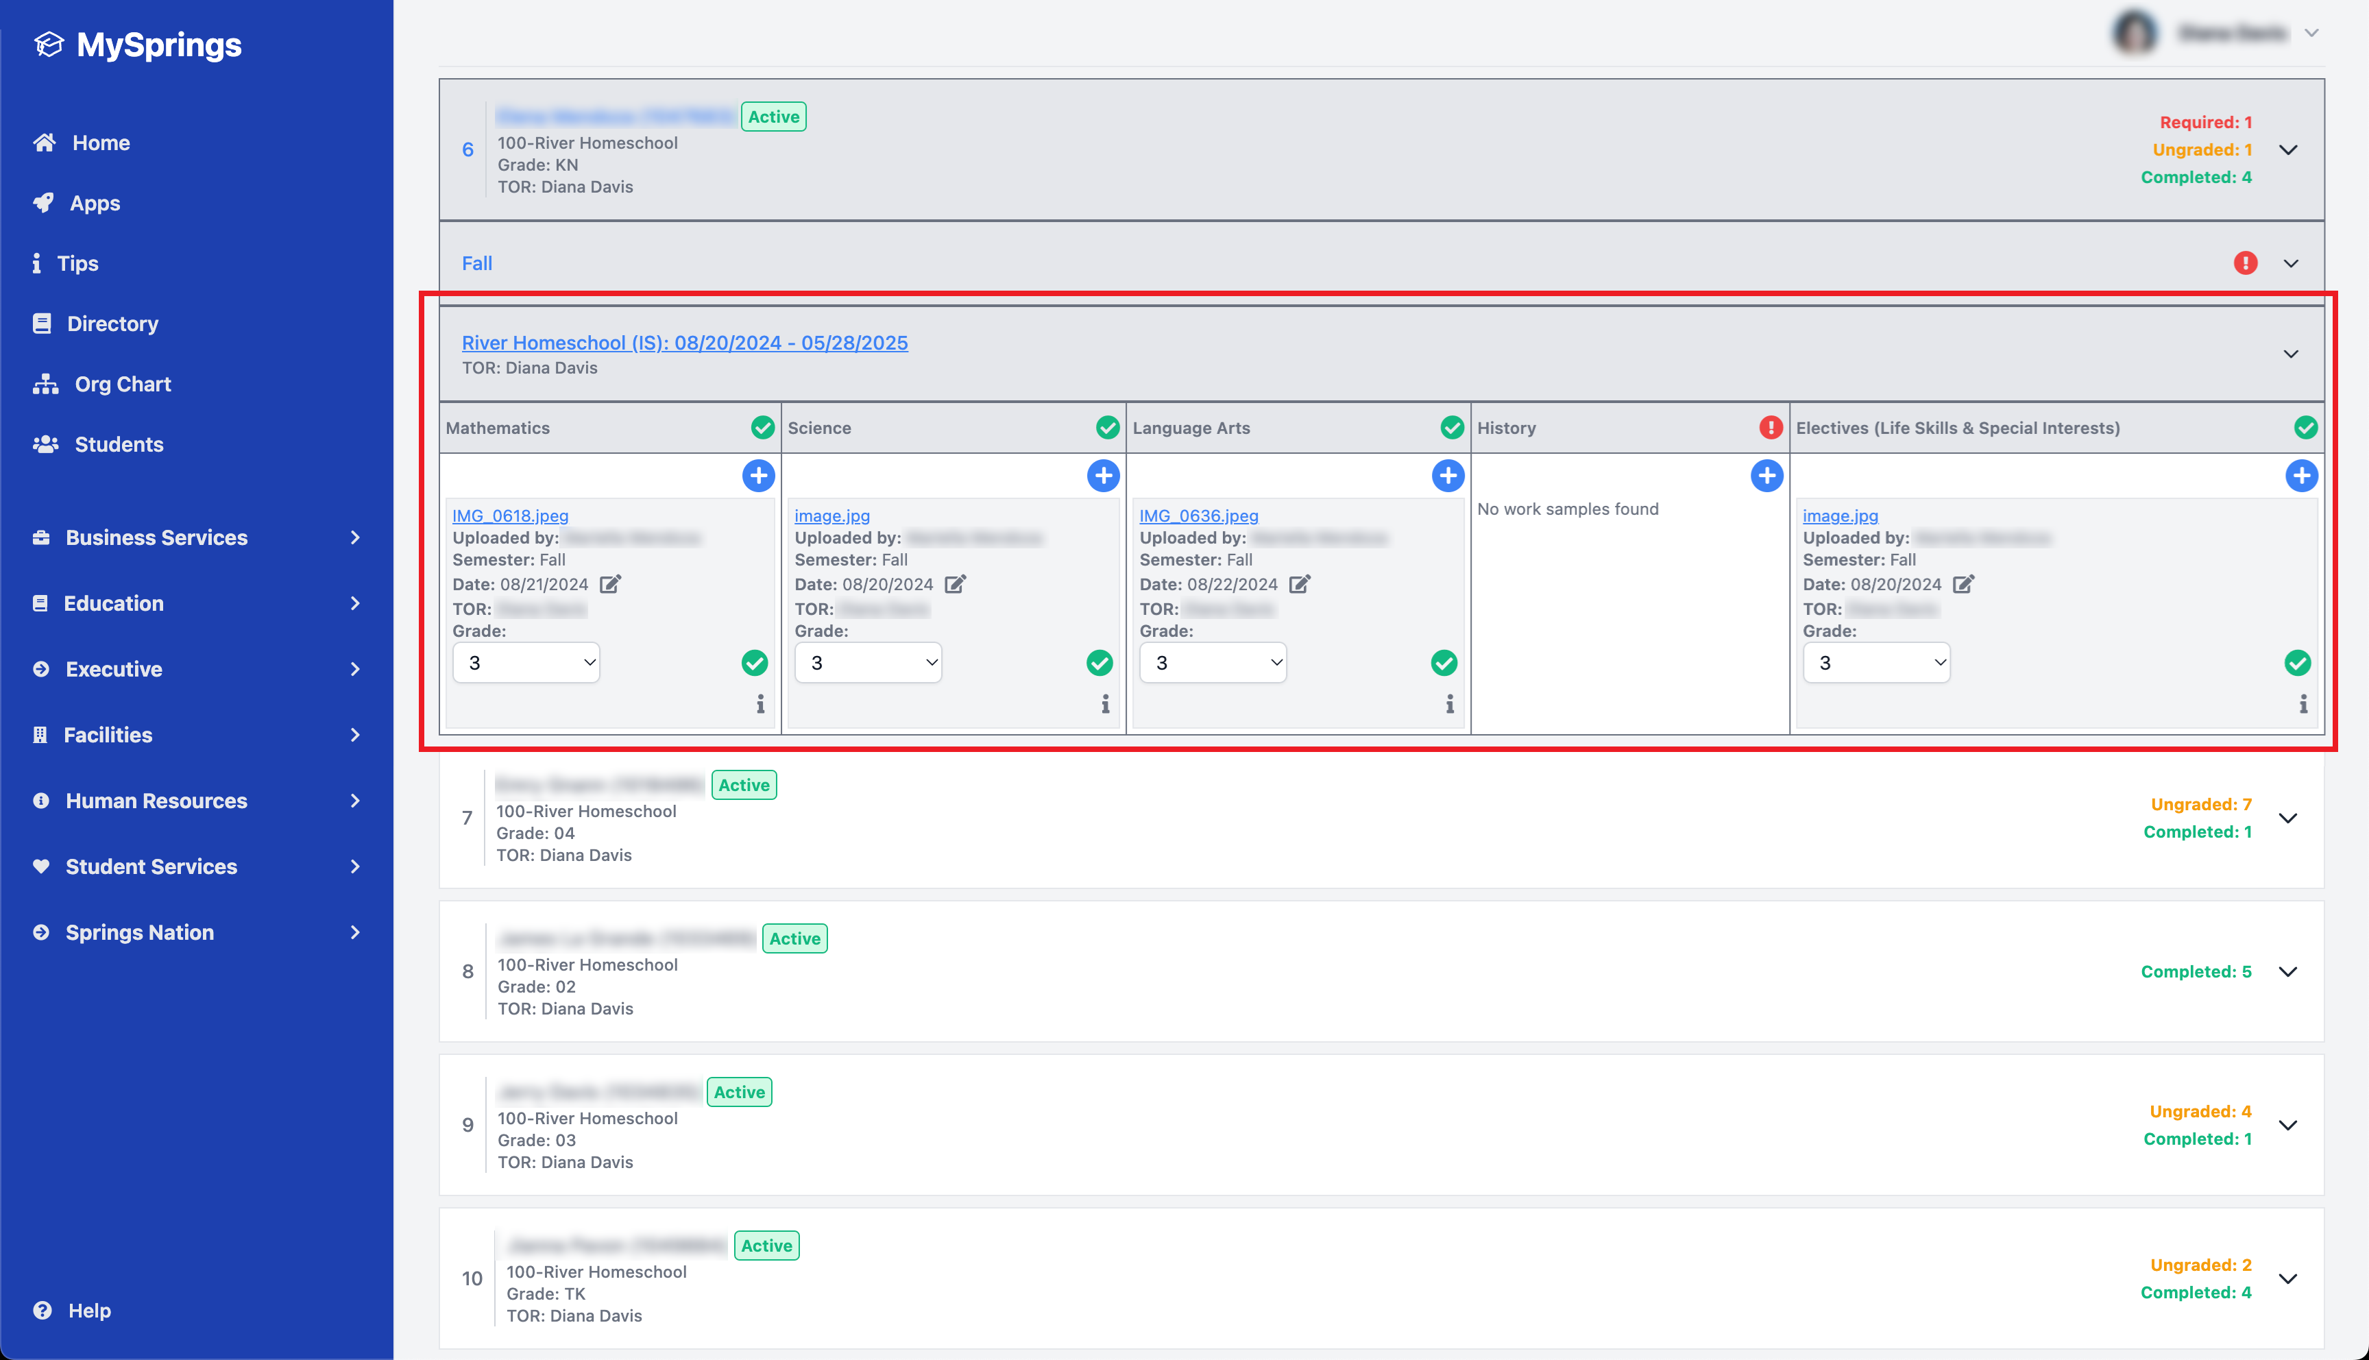Open the River Homeschool (IS) enrollment link

[685, 343]
